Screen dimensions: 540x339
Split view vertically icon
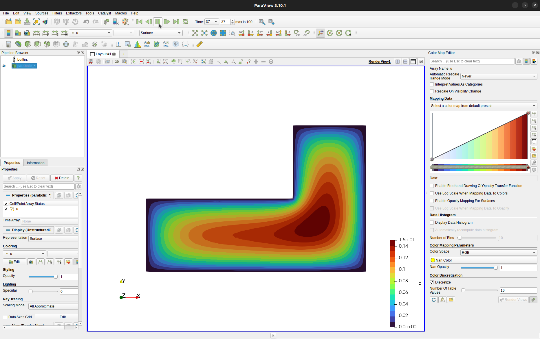pos(405,62)
